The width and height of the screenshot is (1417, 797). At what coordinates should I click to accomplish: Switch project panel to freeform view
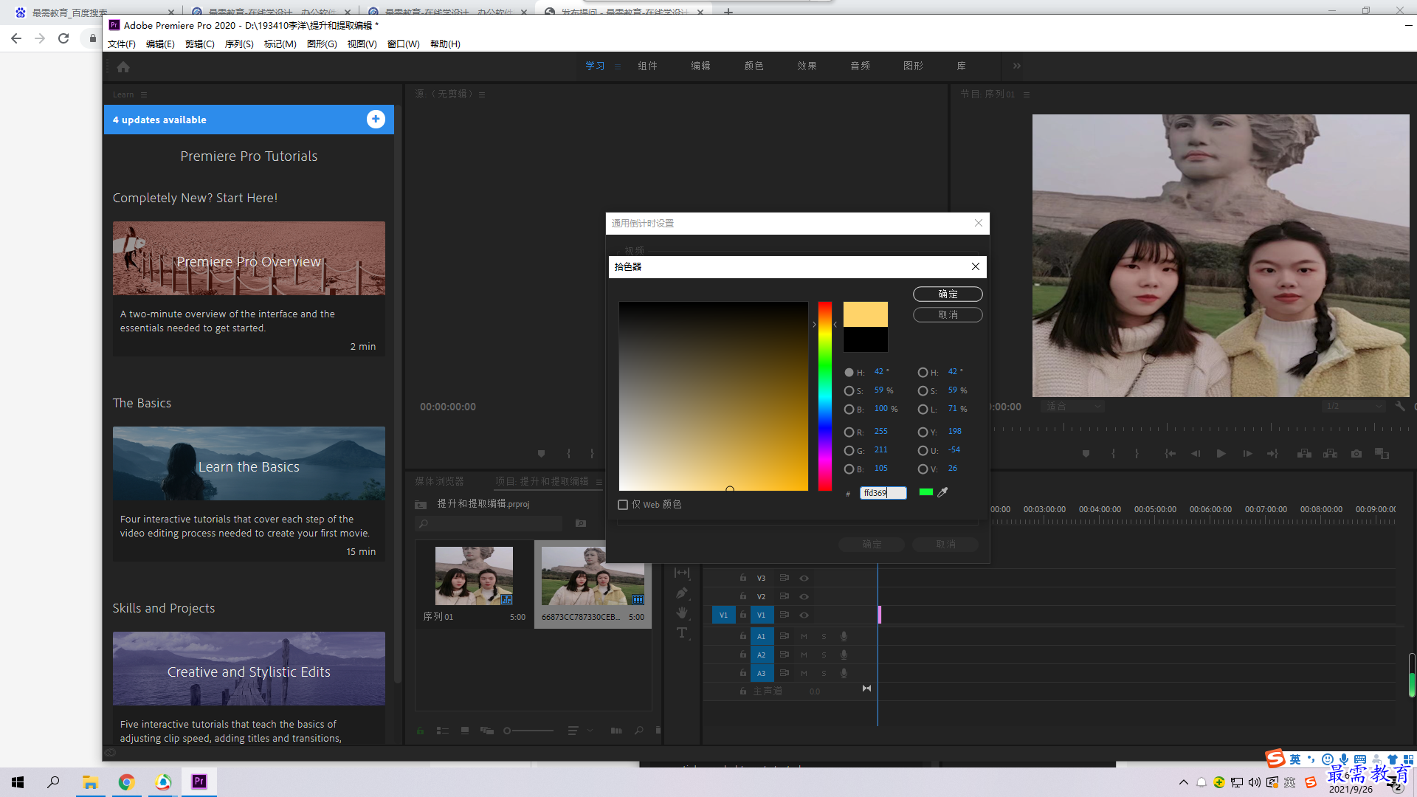tap(487, 731)
